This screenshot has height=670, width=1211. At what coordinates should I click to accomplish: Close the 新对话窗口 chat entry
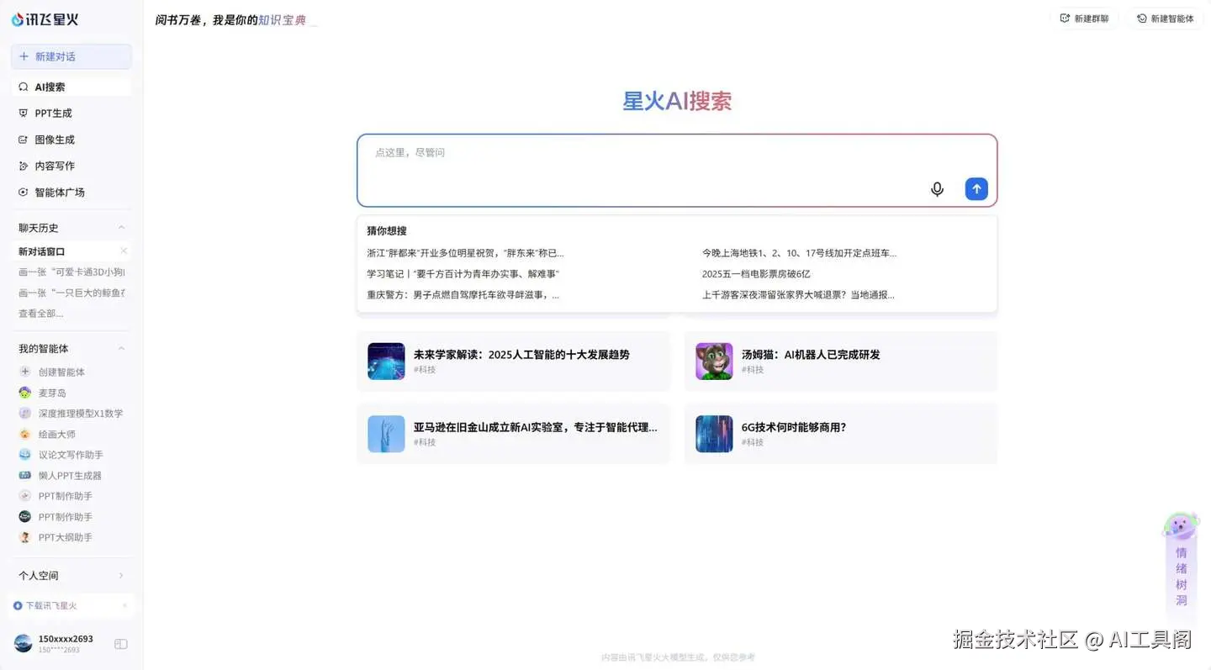124,251
